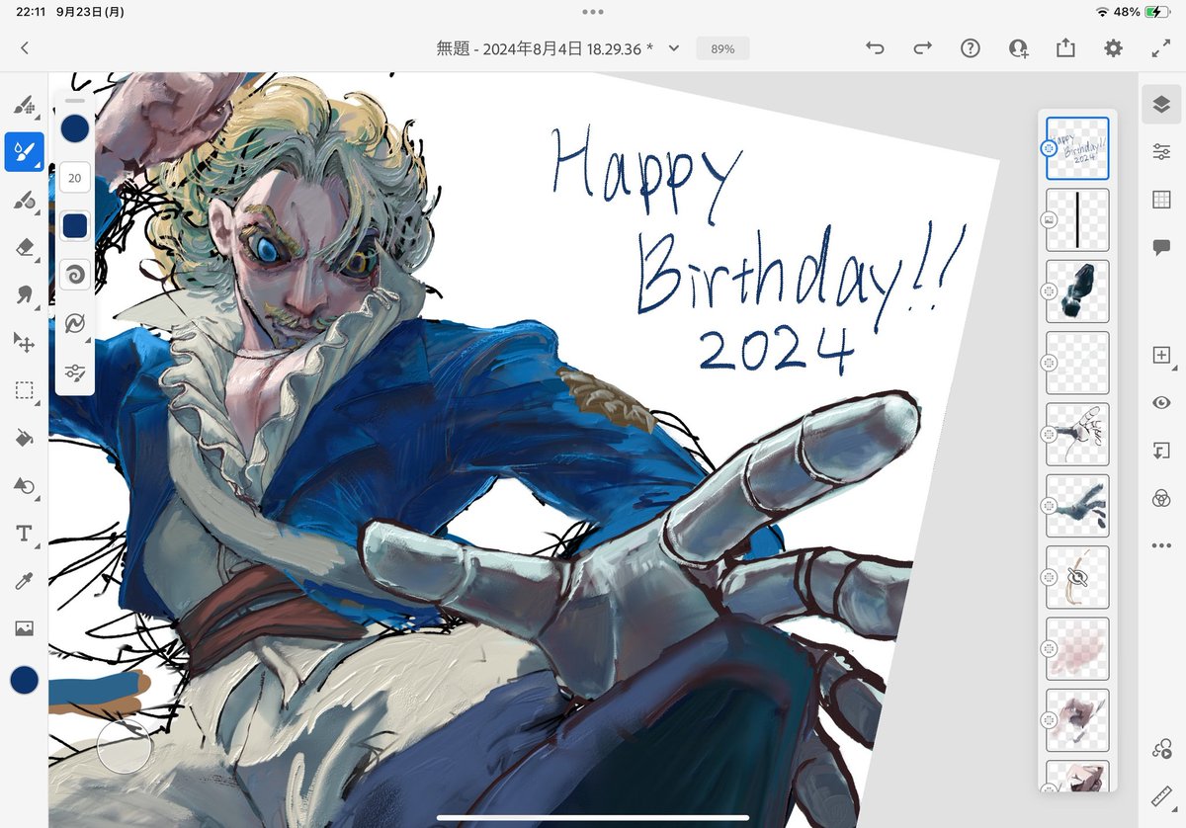Select the Eraser tool
Image resolution: width=1186 pixels, height=828 pixels.
24,247
